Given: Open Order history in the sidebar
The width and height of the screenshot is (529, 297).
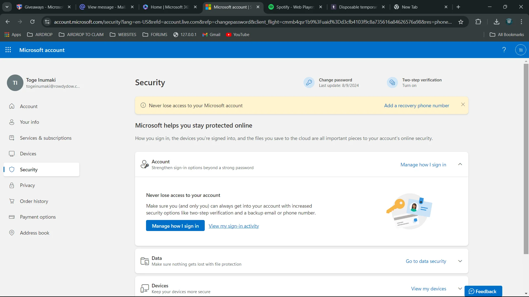Looking at the screenshot, I should pyautogui.click(x=41, y=201).
